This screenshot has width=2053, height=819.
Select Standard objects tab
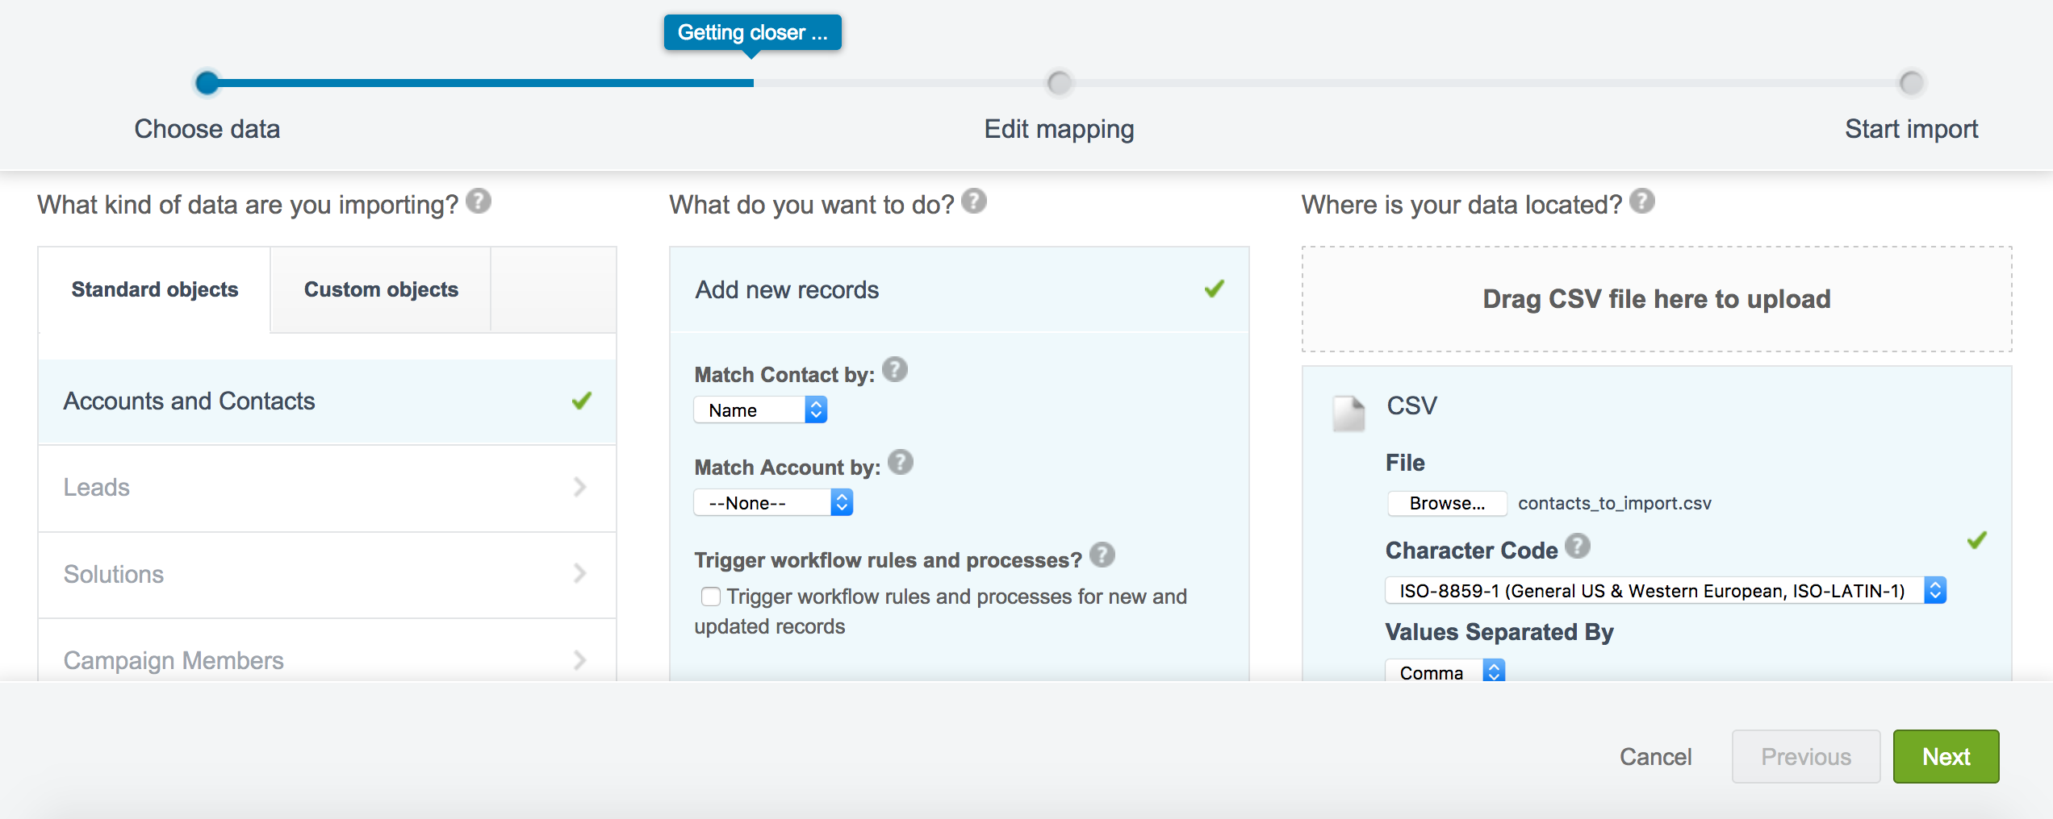154,289
